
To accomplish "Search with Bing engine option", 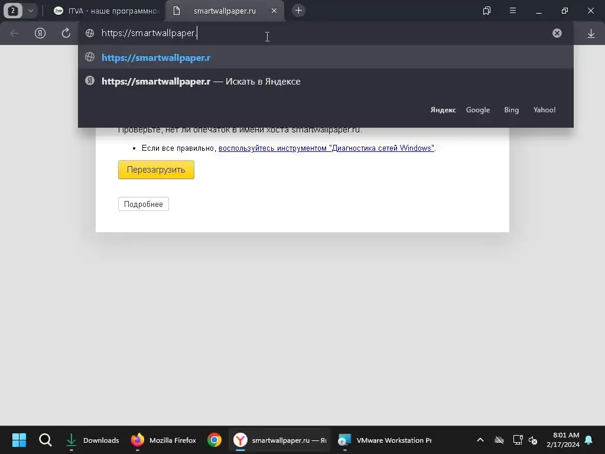I will 511,110.
